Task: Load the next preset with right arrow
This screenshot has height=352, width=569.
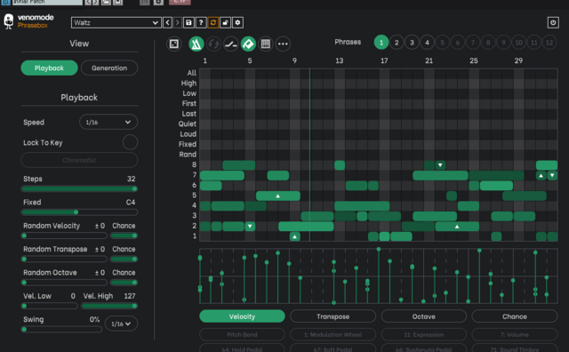Action: pos(177,22)
